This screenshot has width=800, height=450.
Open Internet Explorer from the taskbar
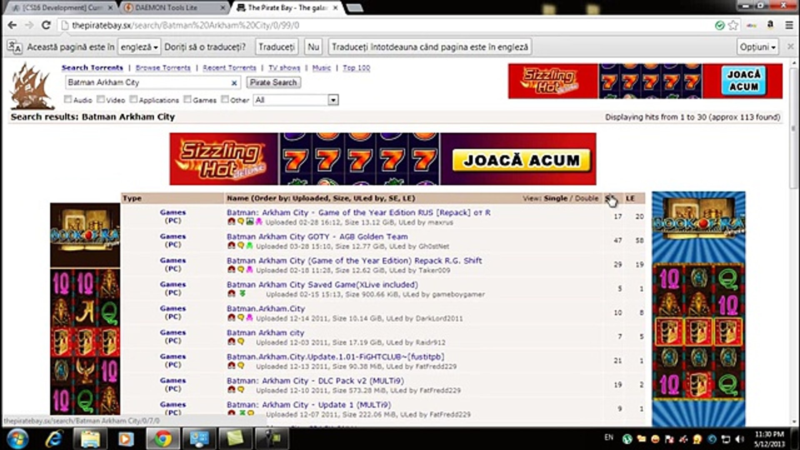[54, 439]
